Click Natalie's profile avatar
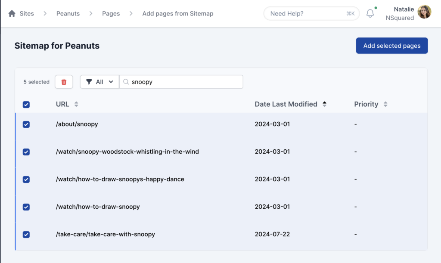The width and height of the screenshot is (441, 263). pos(424,12)
